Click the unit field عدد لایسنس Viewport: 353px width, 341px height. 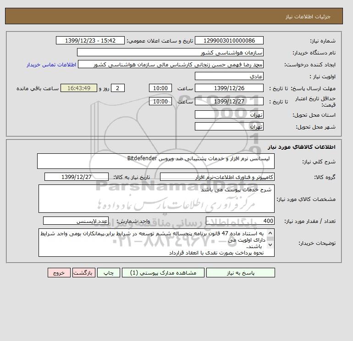(76, 221)
